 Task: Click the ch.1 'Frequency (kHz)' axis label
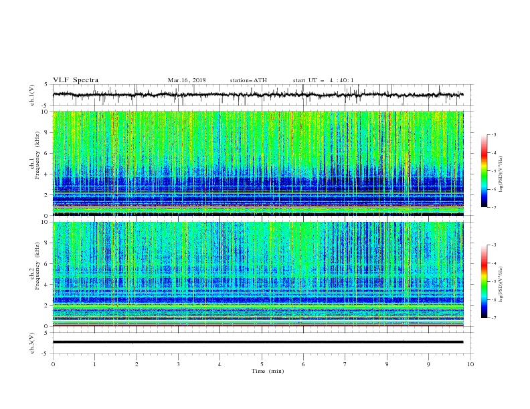37,155
